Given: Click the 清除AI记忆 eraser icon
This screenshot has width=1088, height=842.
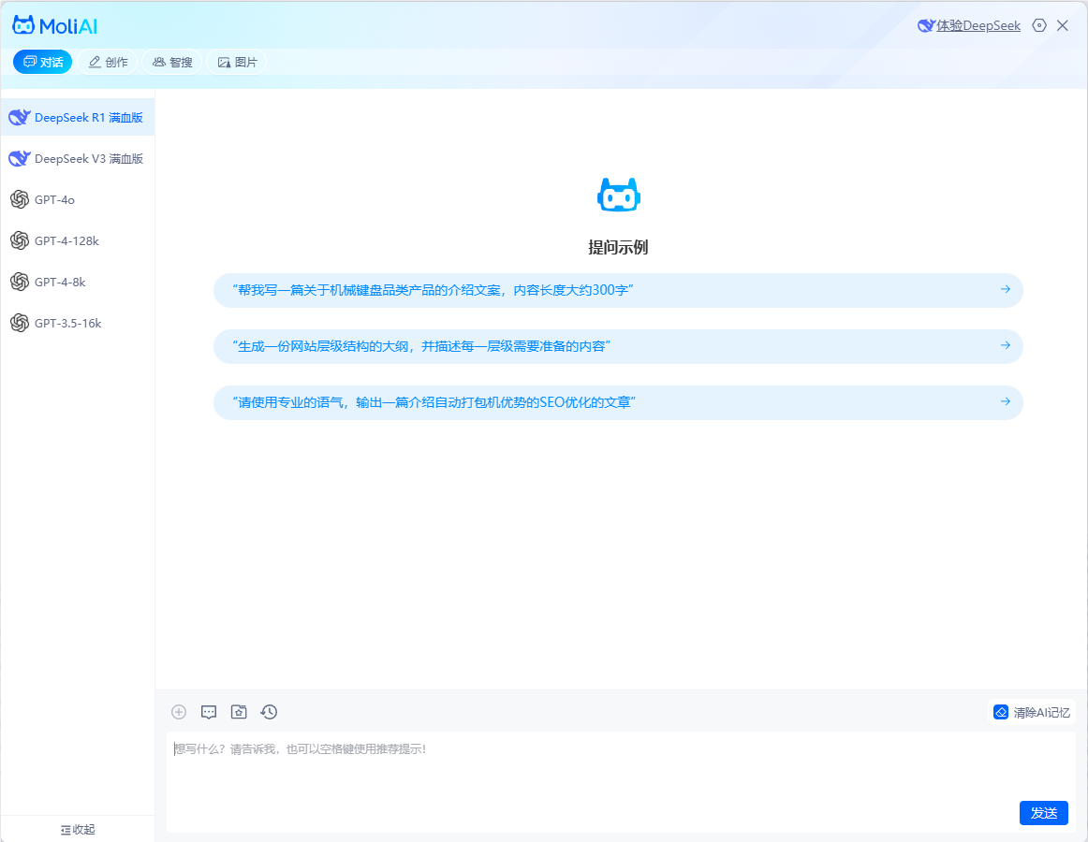Looking at the screenshot, I should (1000, 712).
